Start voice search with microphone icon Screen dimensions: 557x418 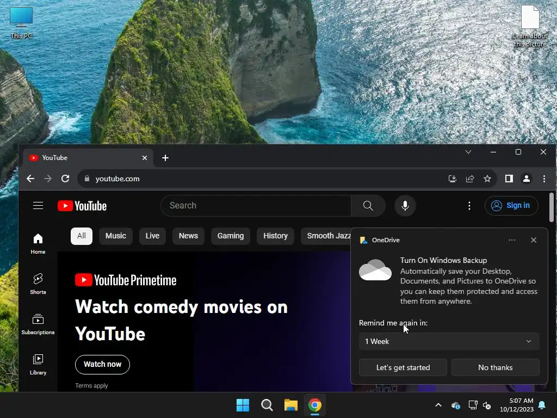click(x=405, y=205)
